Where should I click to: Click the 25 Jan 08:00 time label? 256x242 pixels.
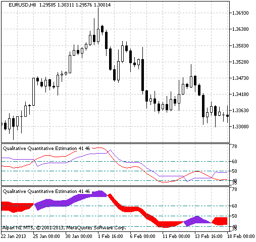click(46, 236)
